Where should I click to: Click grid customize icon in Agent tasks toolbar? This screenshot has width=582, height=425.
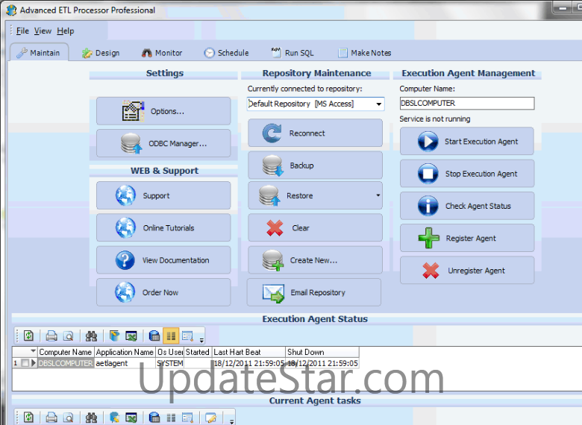tap(187, 418)
